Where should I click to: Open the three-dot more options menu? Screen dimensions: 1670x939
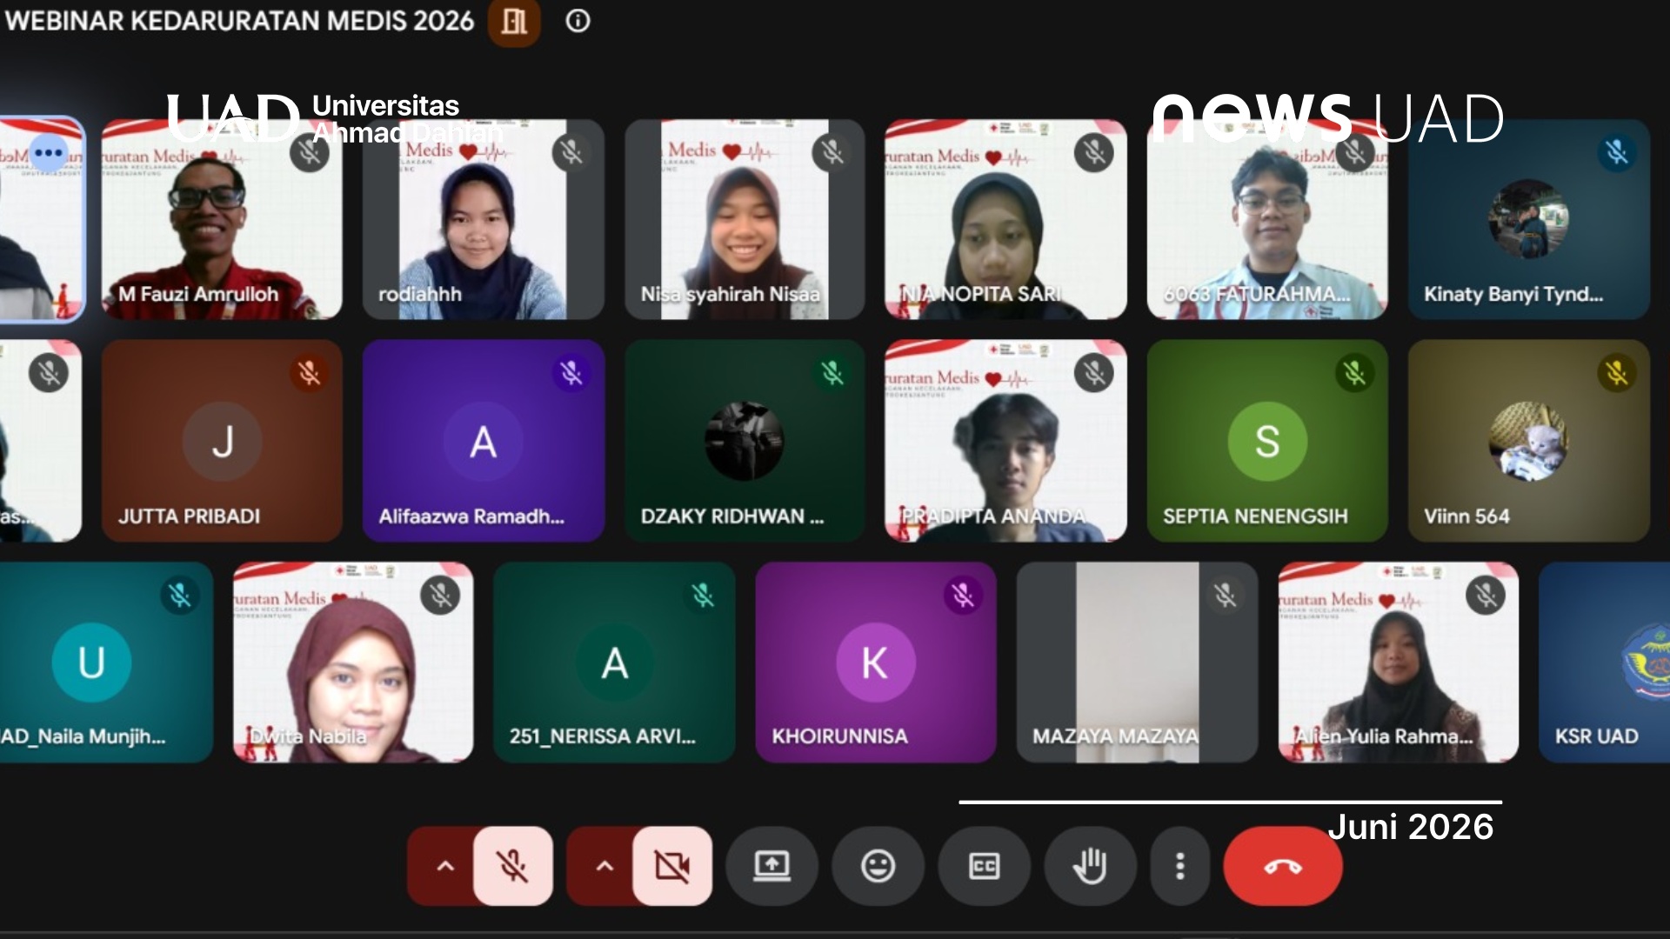tap(1179, 866)
